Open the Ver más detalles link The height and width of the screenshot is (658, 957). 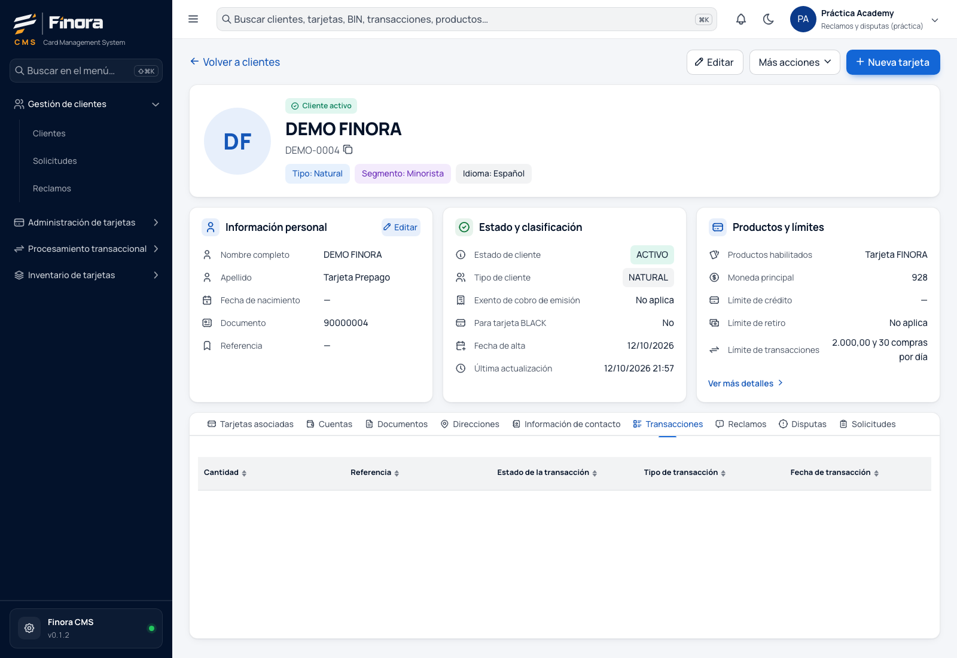(746, 383)
